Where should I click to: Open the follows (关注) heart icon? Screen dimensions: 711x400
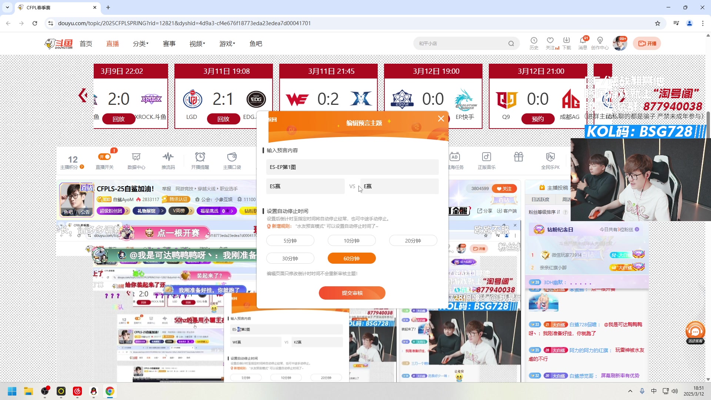click(x=550, y=41)
